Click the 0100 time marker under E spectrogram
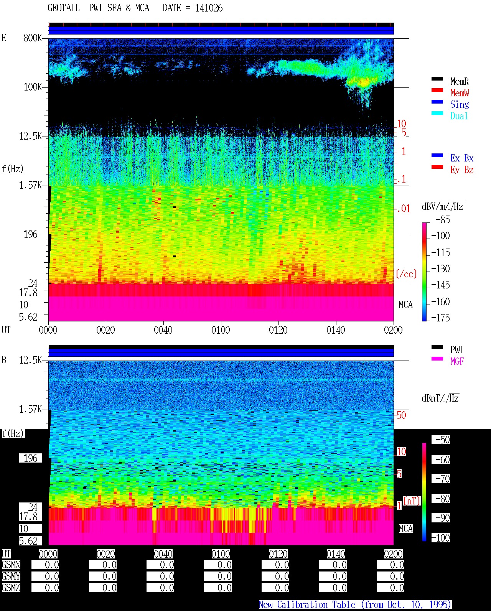Viewport: 491px width, 611px height. [x=221, y=330]
